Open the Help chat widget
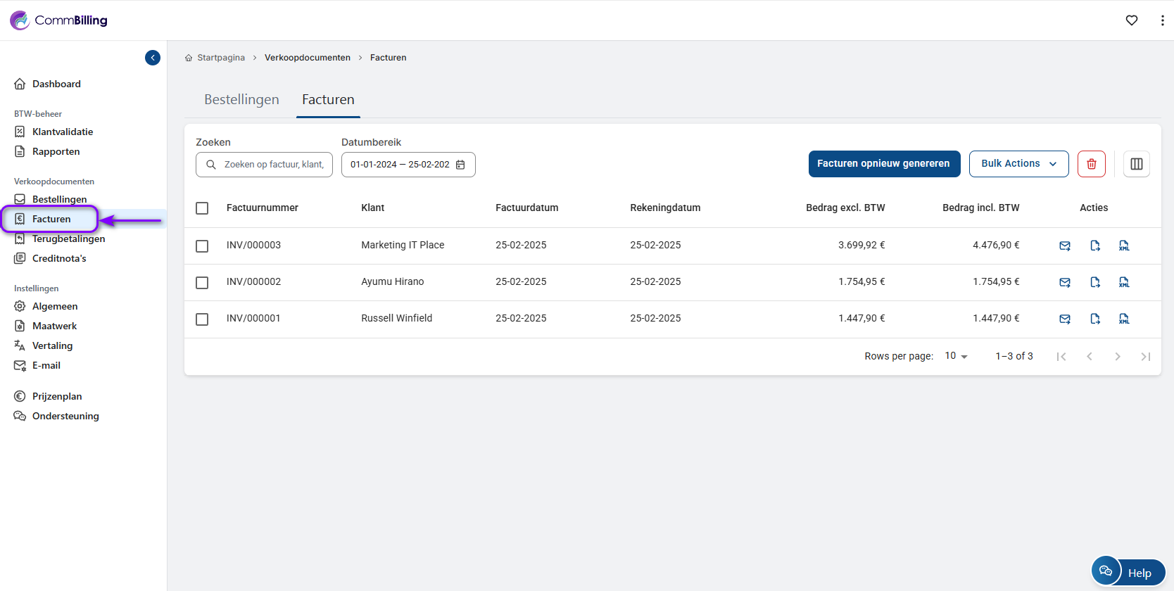1174x591 pixels. 1128,572
